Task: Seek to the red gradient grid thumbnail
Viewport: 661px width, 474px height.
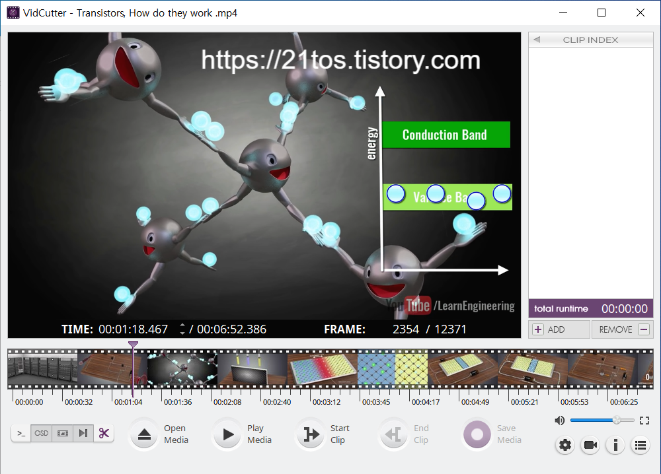Action: [x=323, y=369]
